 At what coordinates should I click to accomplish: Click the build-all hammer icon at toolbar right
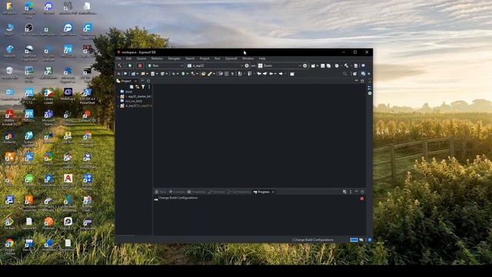(346, 65)
